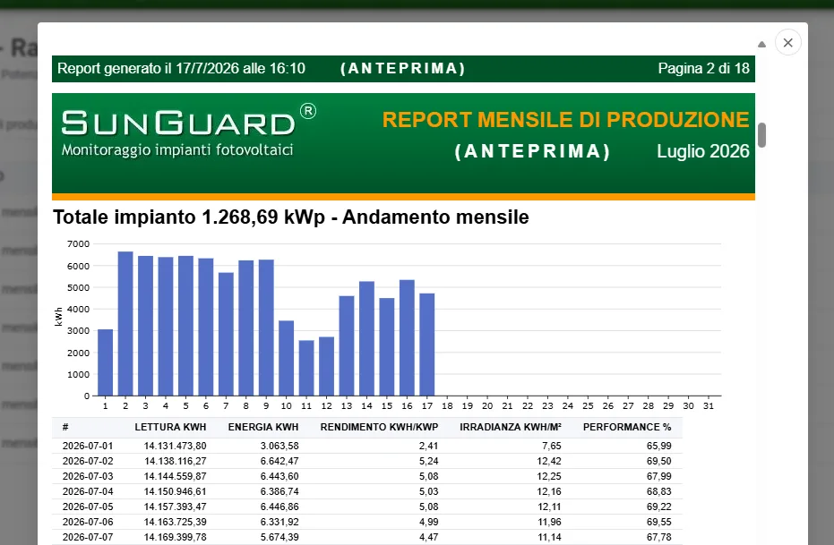Click the '2026-07-07' date cell
Viewport: 834px width, 545px height.
pos(88,537)
